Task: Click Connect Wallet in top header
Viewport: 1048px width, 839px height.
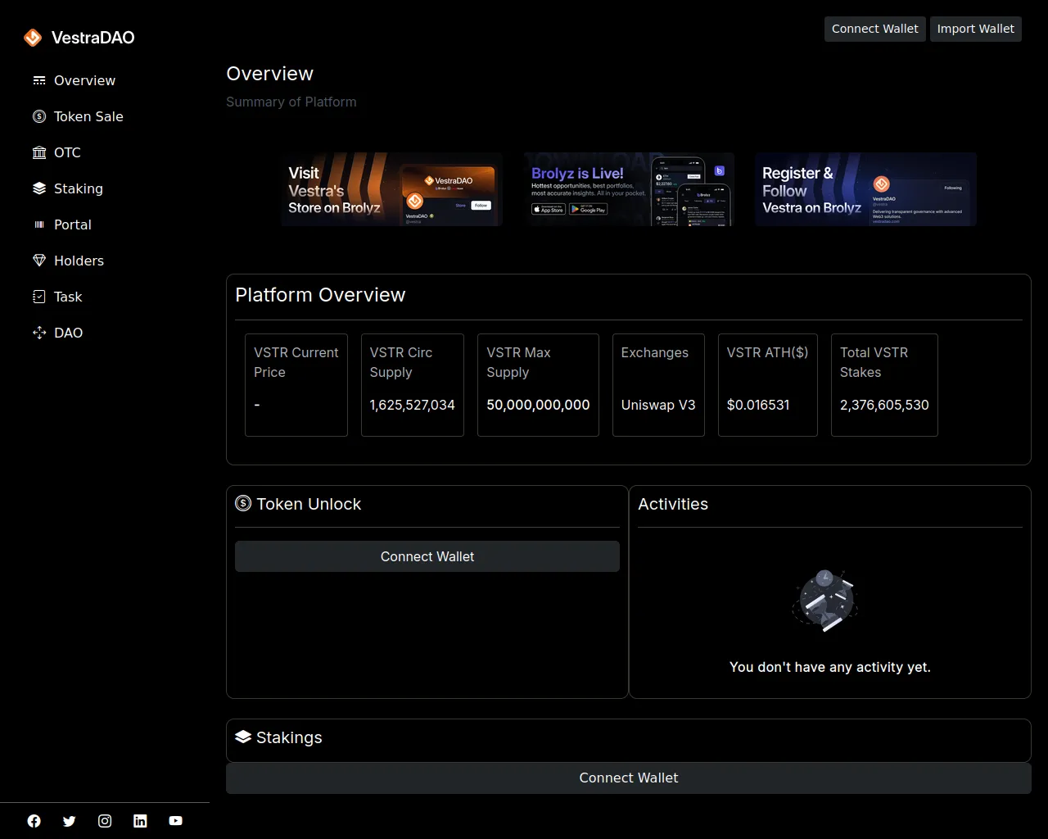Action: pos(874,29)
